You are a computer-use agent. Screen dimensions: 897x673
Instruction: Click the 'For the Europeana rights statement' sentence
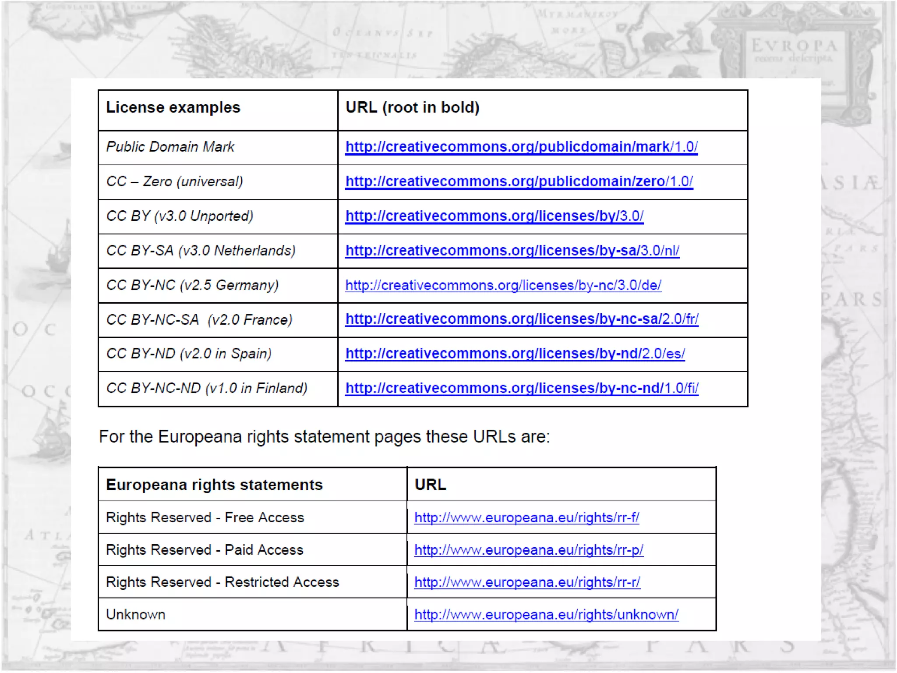324,437
